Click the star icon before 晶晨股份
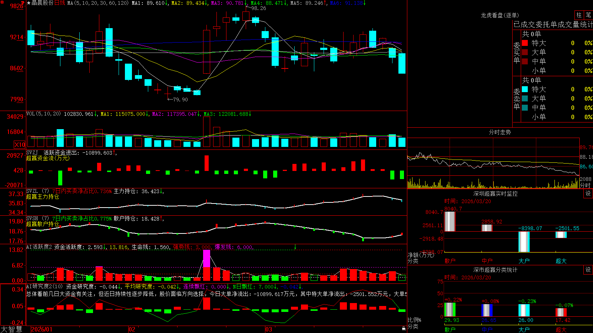The image size is (593, 333). coord(29,3)
